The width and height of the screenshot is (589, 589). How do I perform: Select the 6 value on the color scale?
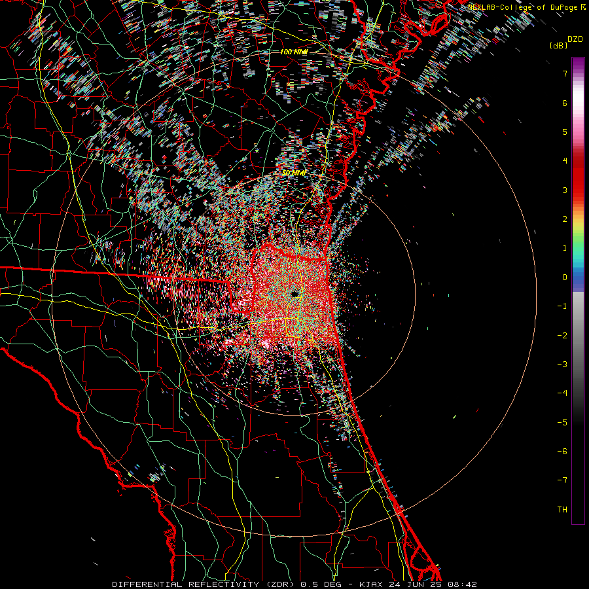(565, 103)
